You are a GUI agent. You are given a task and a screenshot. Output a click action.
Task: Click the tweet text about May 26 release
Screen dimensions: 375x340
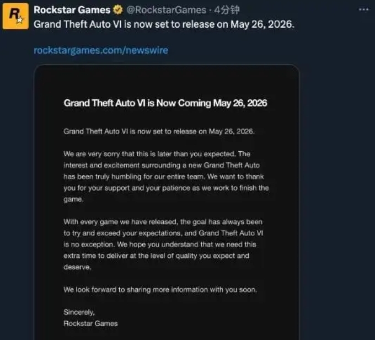[x=164, y=24]
